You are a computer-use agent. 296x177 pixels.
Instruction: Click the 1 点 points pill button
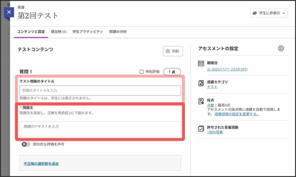tap(172, 72)
